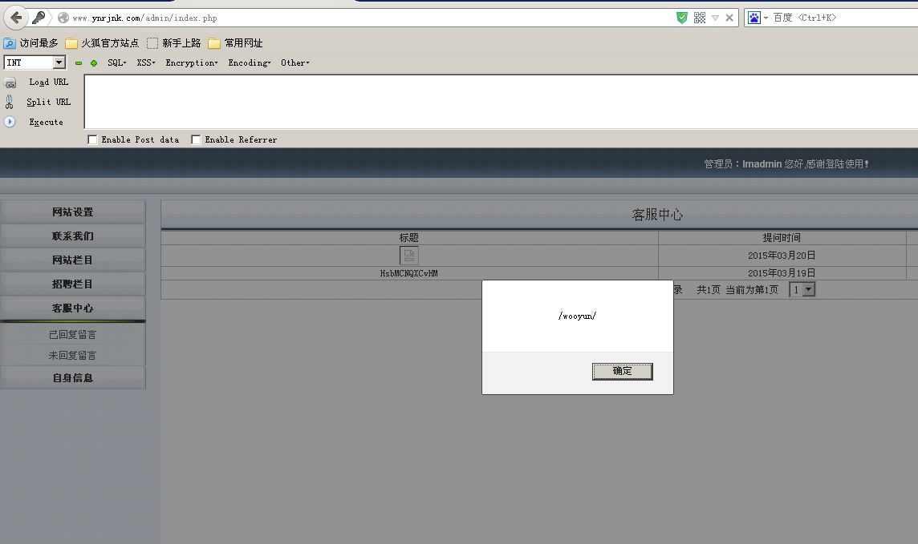Click the Split URL label

pos(49,103)
